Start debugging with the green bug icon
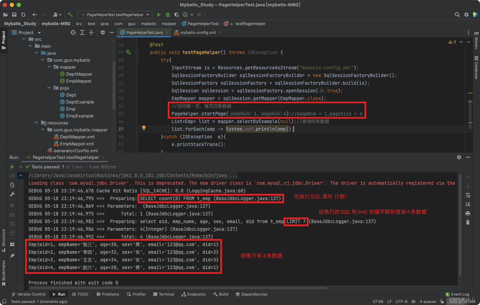The height and width of the screenshot is (305, 480). 168,15
